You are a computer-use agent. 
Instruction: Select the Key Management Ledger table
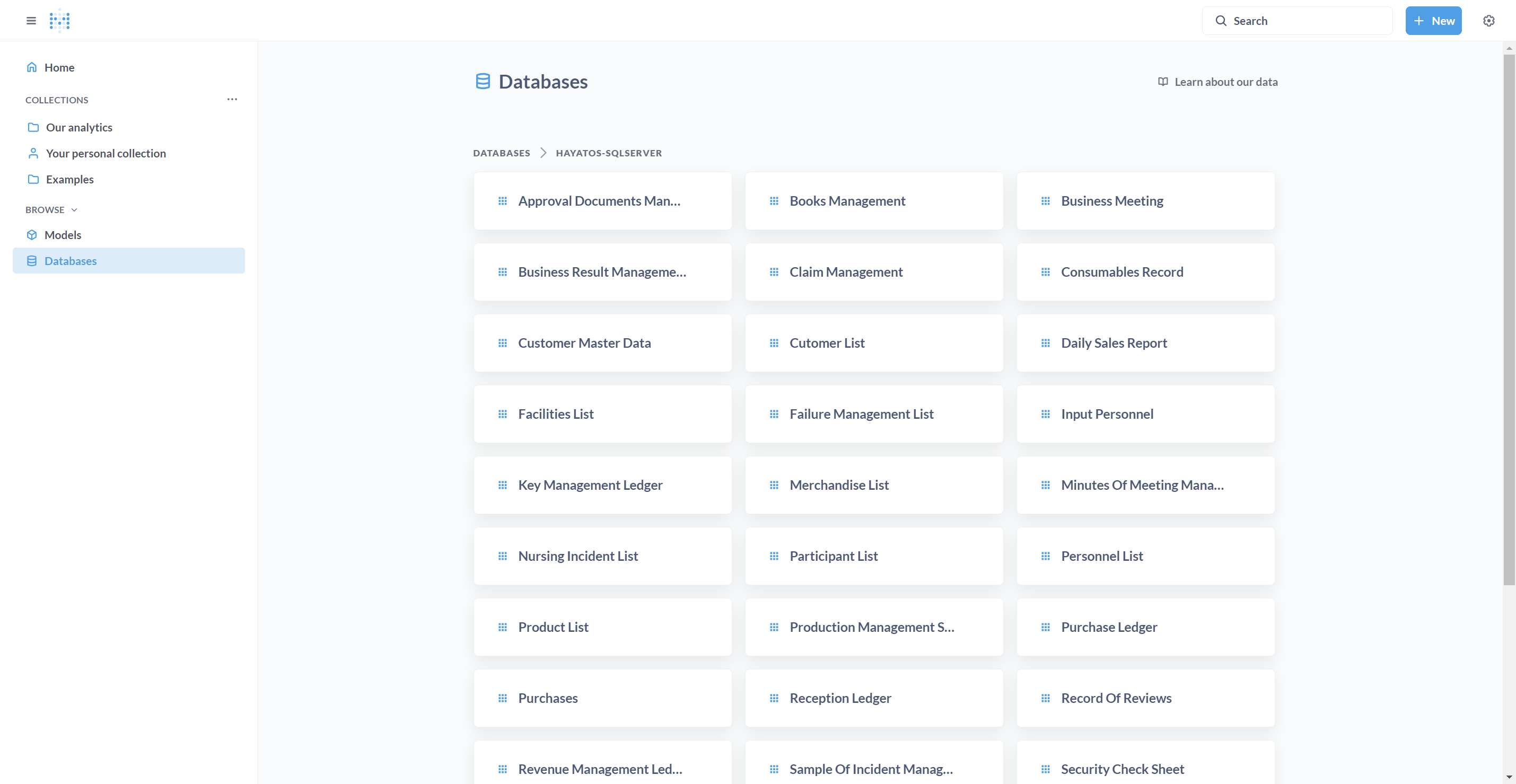click(x=602, y=485)
